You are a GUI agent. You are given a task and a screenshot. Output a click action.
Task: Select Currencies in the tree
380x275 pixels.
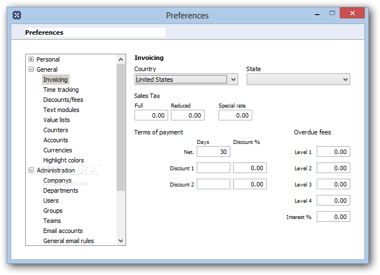(x=57, y=150)
